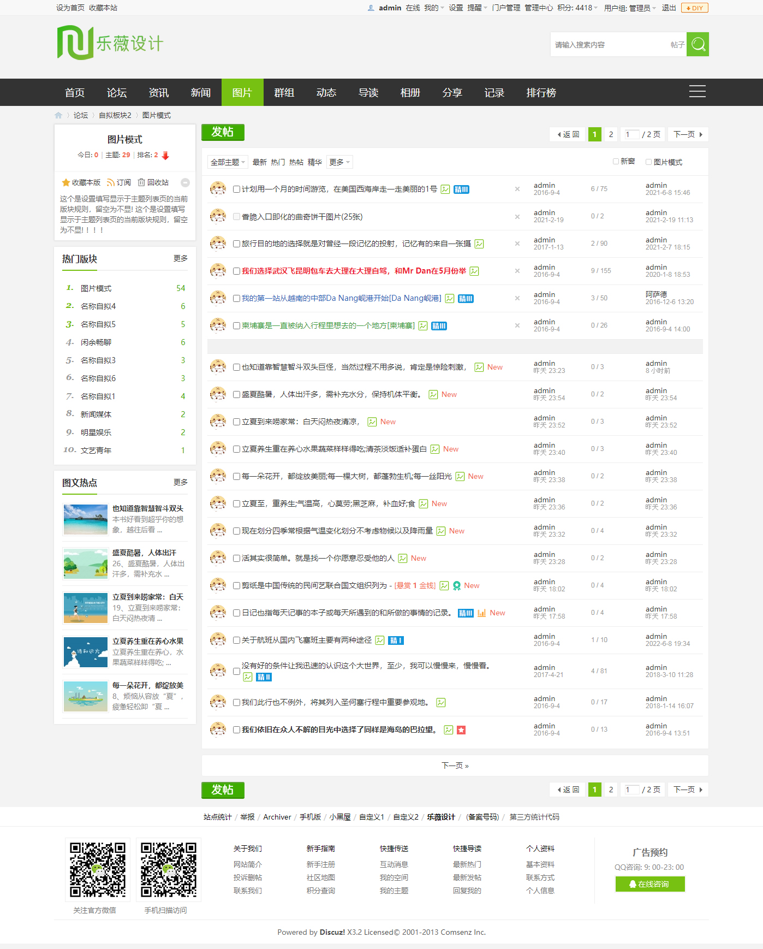Check the box for thread 盛夏酷暑
This screenshot has width=763, height=949.
pos(236,394)
